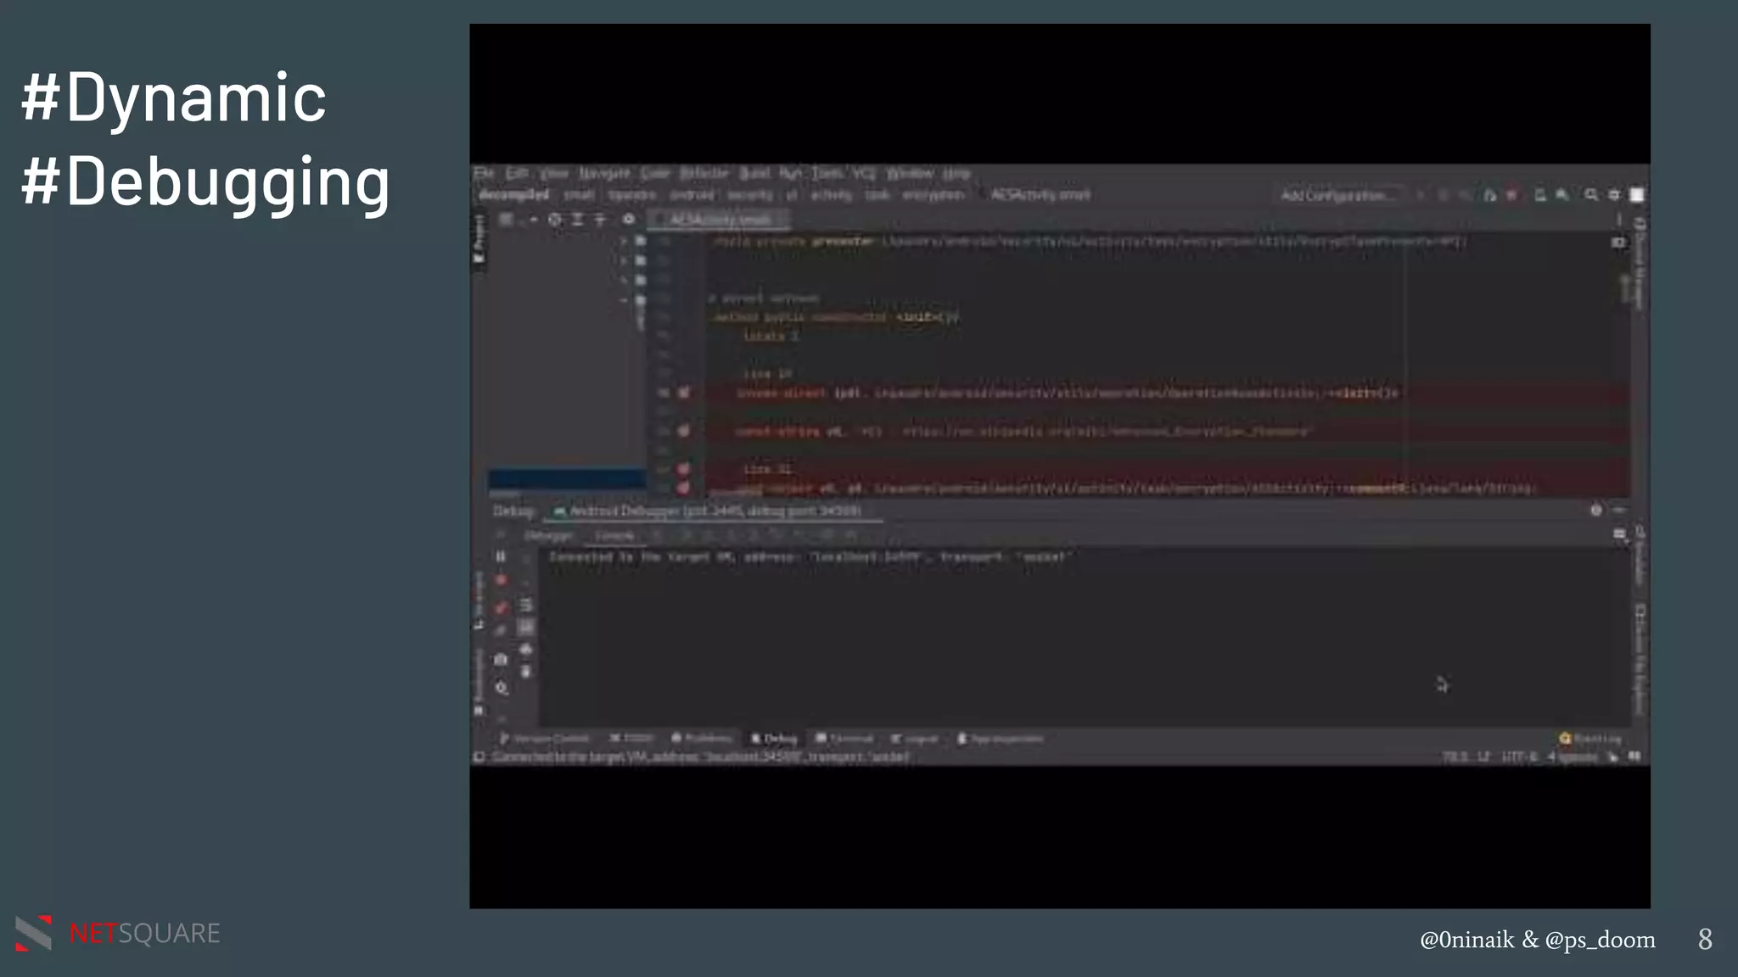
Task: Click the Pause Program icon in debug panel
Action: (501, 556)
